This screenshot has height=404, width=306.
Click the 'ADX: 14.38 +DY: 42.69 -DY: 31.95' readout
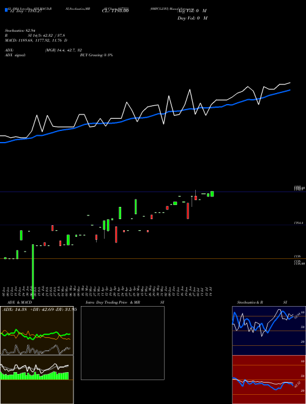click(x=39, y=310)
